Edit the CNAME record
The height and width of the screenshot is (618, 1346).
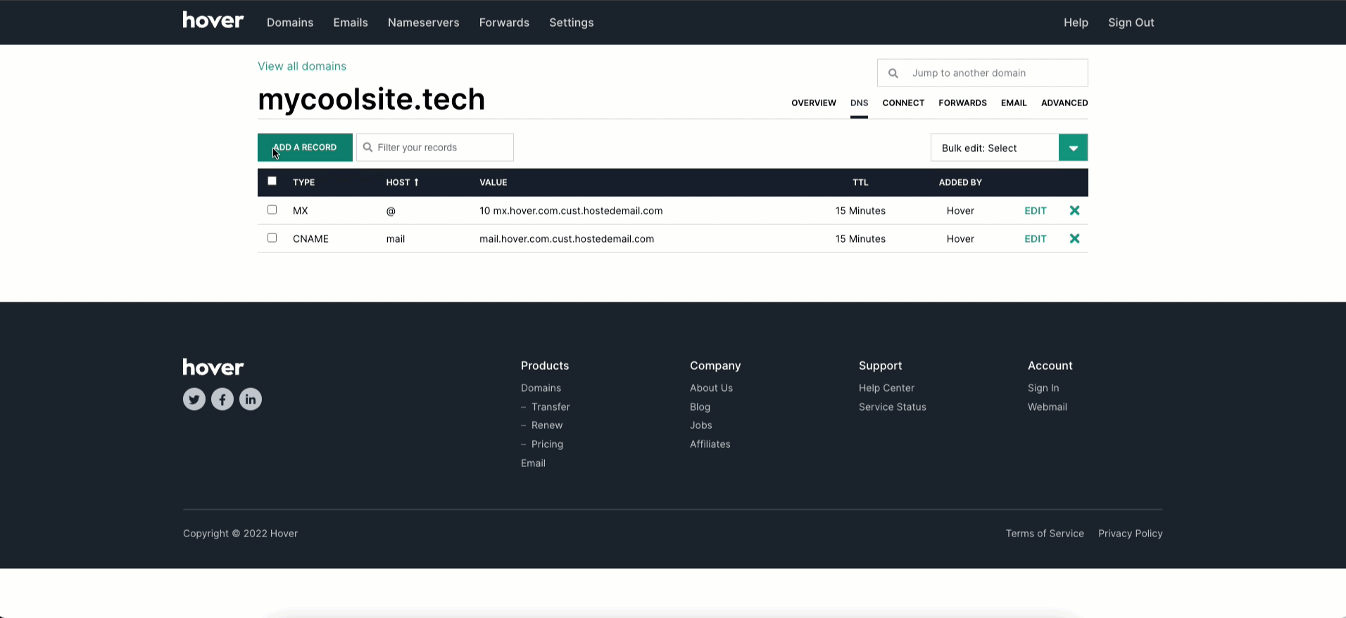coord(1035,238)
